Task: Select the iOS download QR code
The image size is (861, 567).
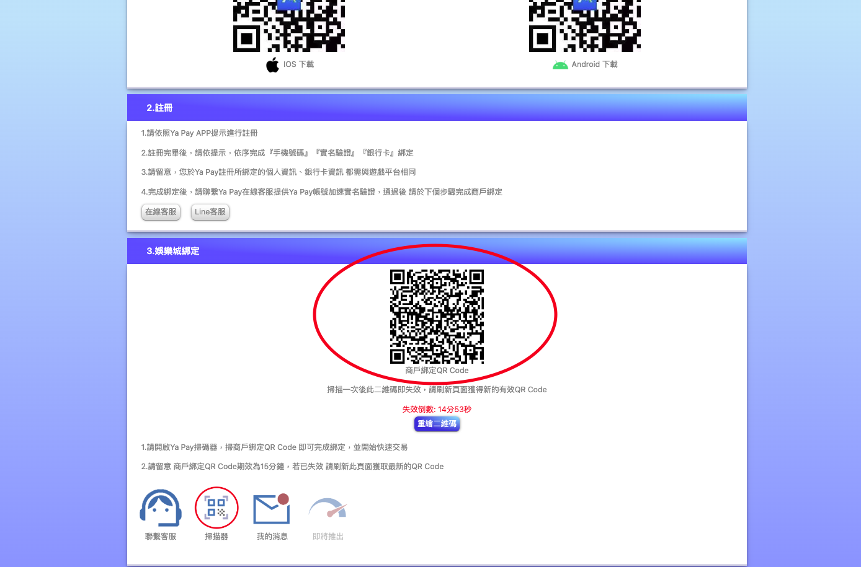Action: [289, 26]
